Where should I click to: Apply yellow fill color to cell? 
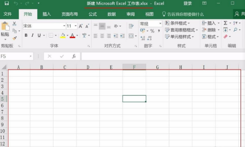63,36
